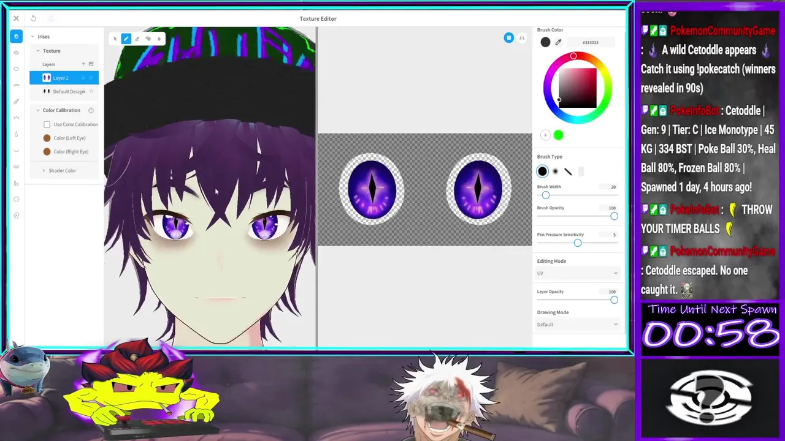
Task: Add current color to palette with plus
Action: (545, 135)
